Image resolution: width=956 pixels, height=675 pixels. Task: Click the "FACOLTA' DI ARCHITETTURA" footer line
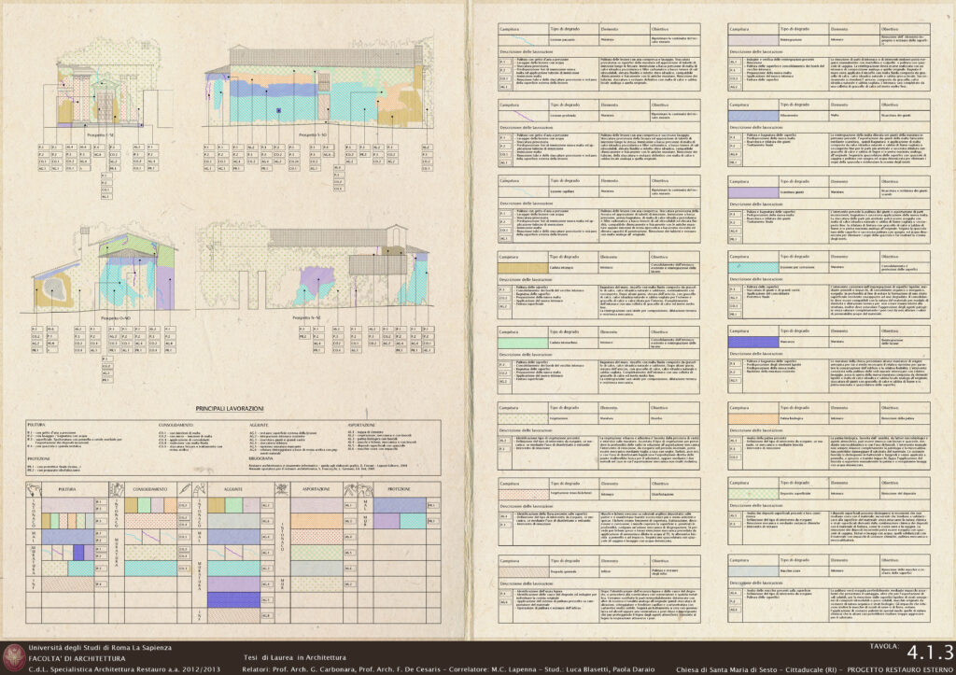pyautogui.click(x=77, y=658)
